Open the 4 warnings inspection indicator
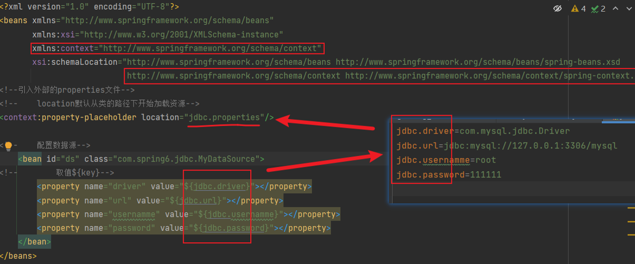Viewport: 635px width, 264px height. pyautogui.click(x=578, y=8)
